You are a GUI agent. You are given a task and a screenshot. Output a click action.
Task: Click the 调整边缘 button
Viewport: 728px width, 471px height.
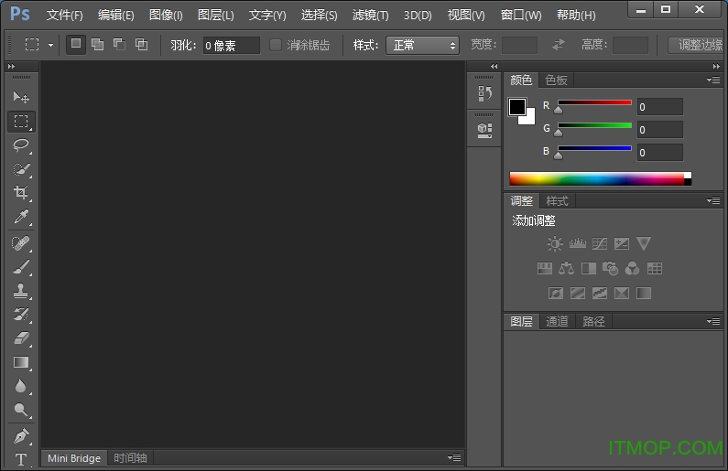(x=699, y=45)
